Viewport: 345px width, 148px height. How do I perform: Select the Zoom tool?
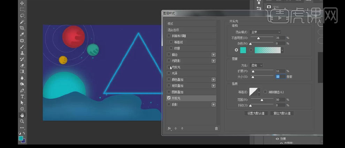tap(22, 121)
